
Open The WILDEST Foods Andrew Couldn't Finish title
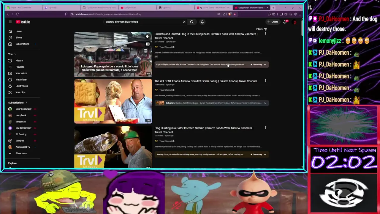click(x=206, y=81)
